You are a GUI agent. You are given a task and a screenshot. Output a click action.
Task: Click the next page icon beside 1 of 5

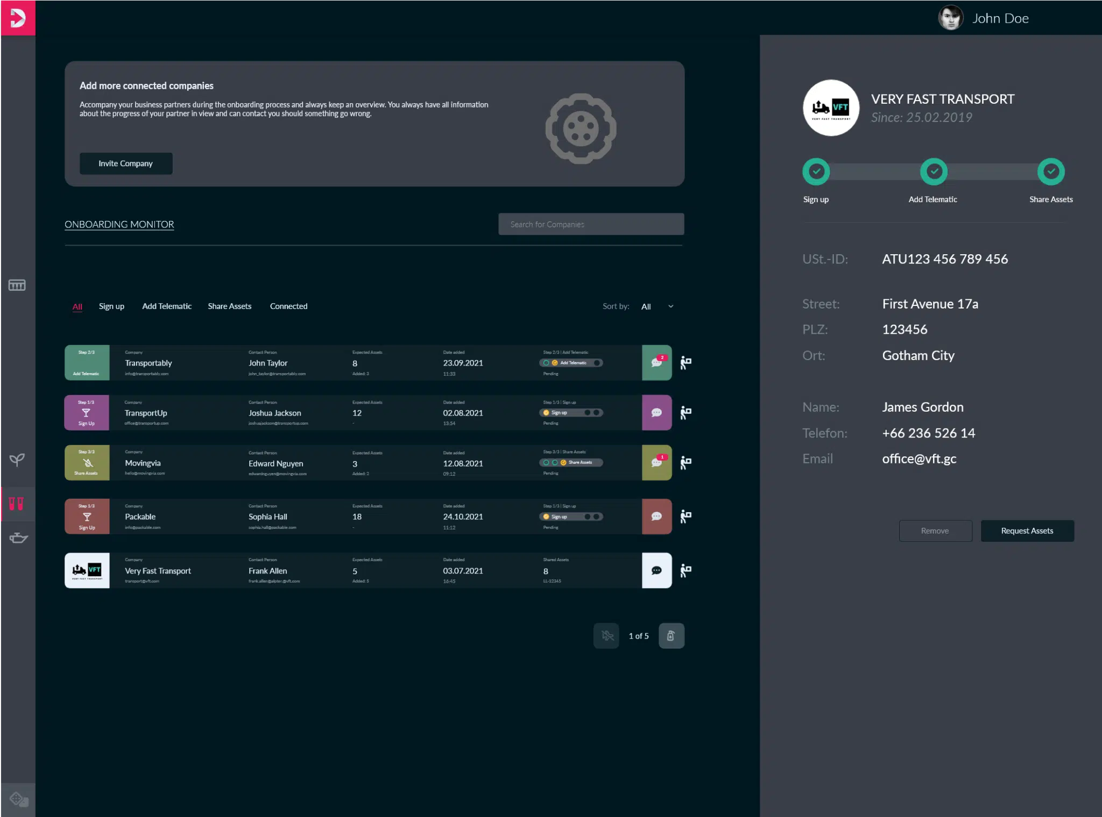coord(671,636)
